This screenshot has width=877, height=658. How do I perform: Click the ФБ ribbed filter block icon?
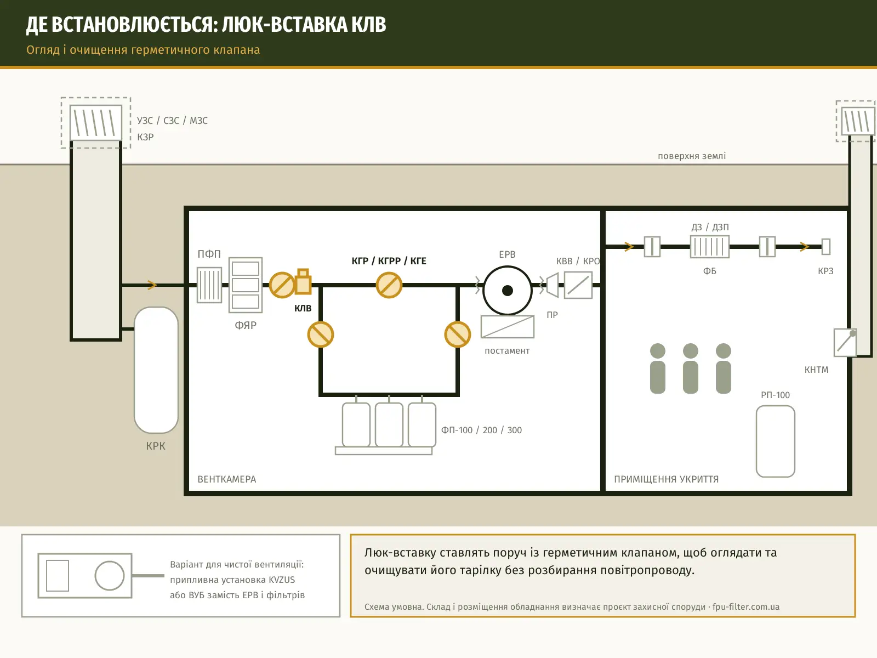tap(710, 247)
